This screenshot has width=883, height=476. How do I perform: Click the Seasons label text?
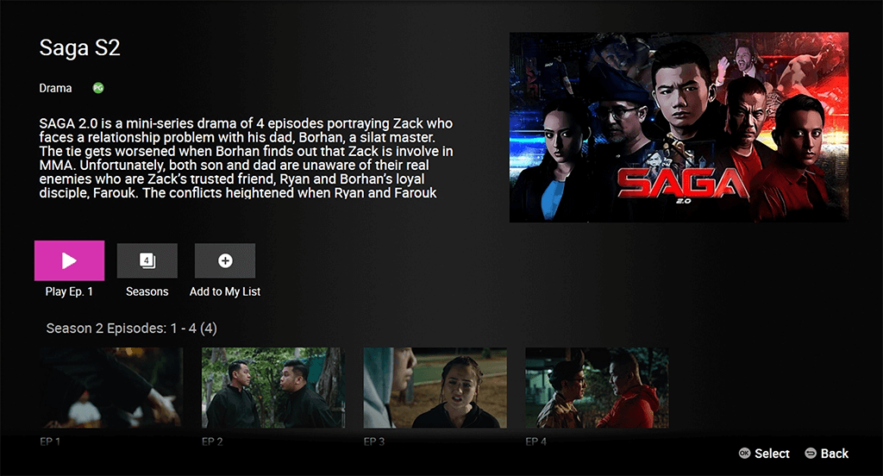tap(147, 291)
